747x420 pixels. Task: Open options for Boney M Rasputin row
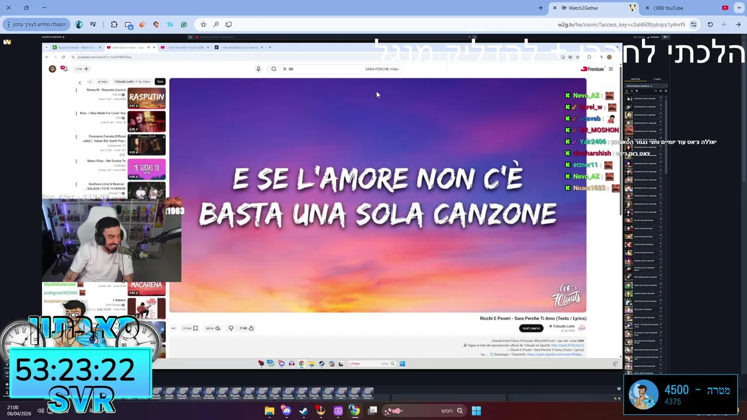[x=76, y=90]
